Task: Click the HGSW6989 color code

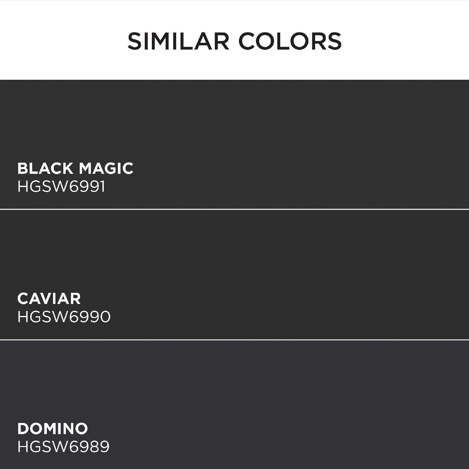Action: point(63,447)
